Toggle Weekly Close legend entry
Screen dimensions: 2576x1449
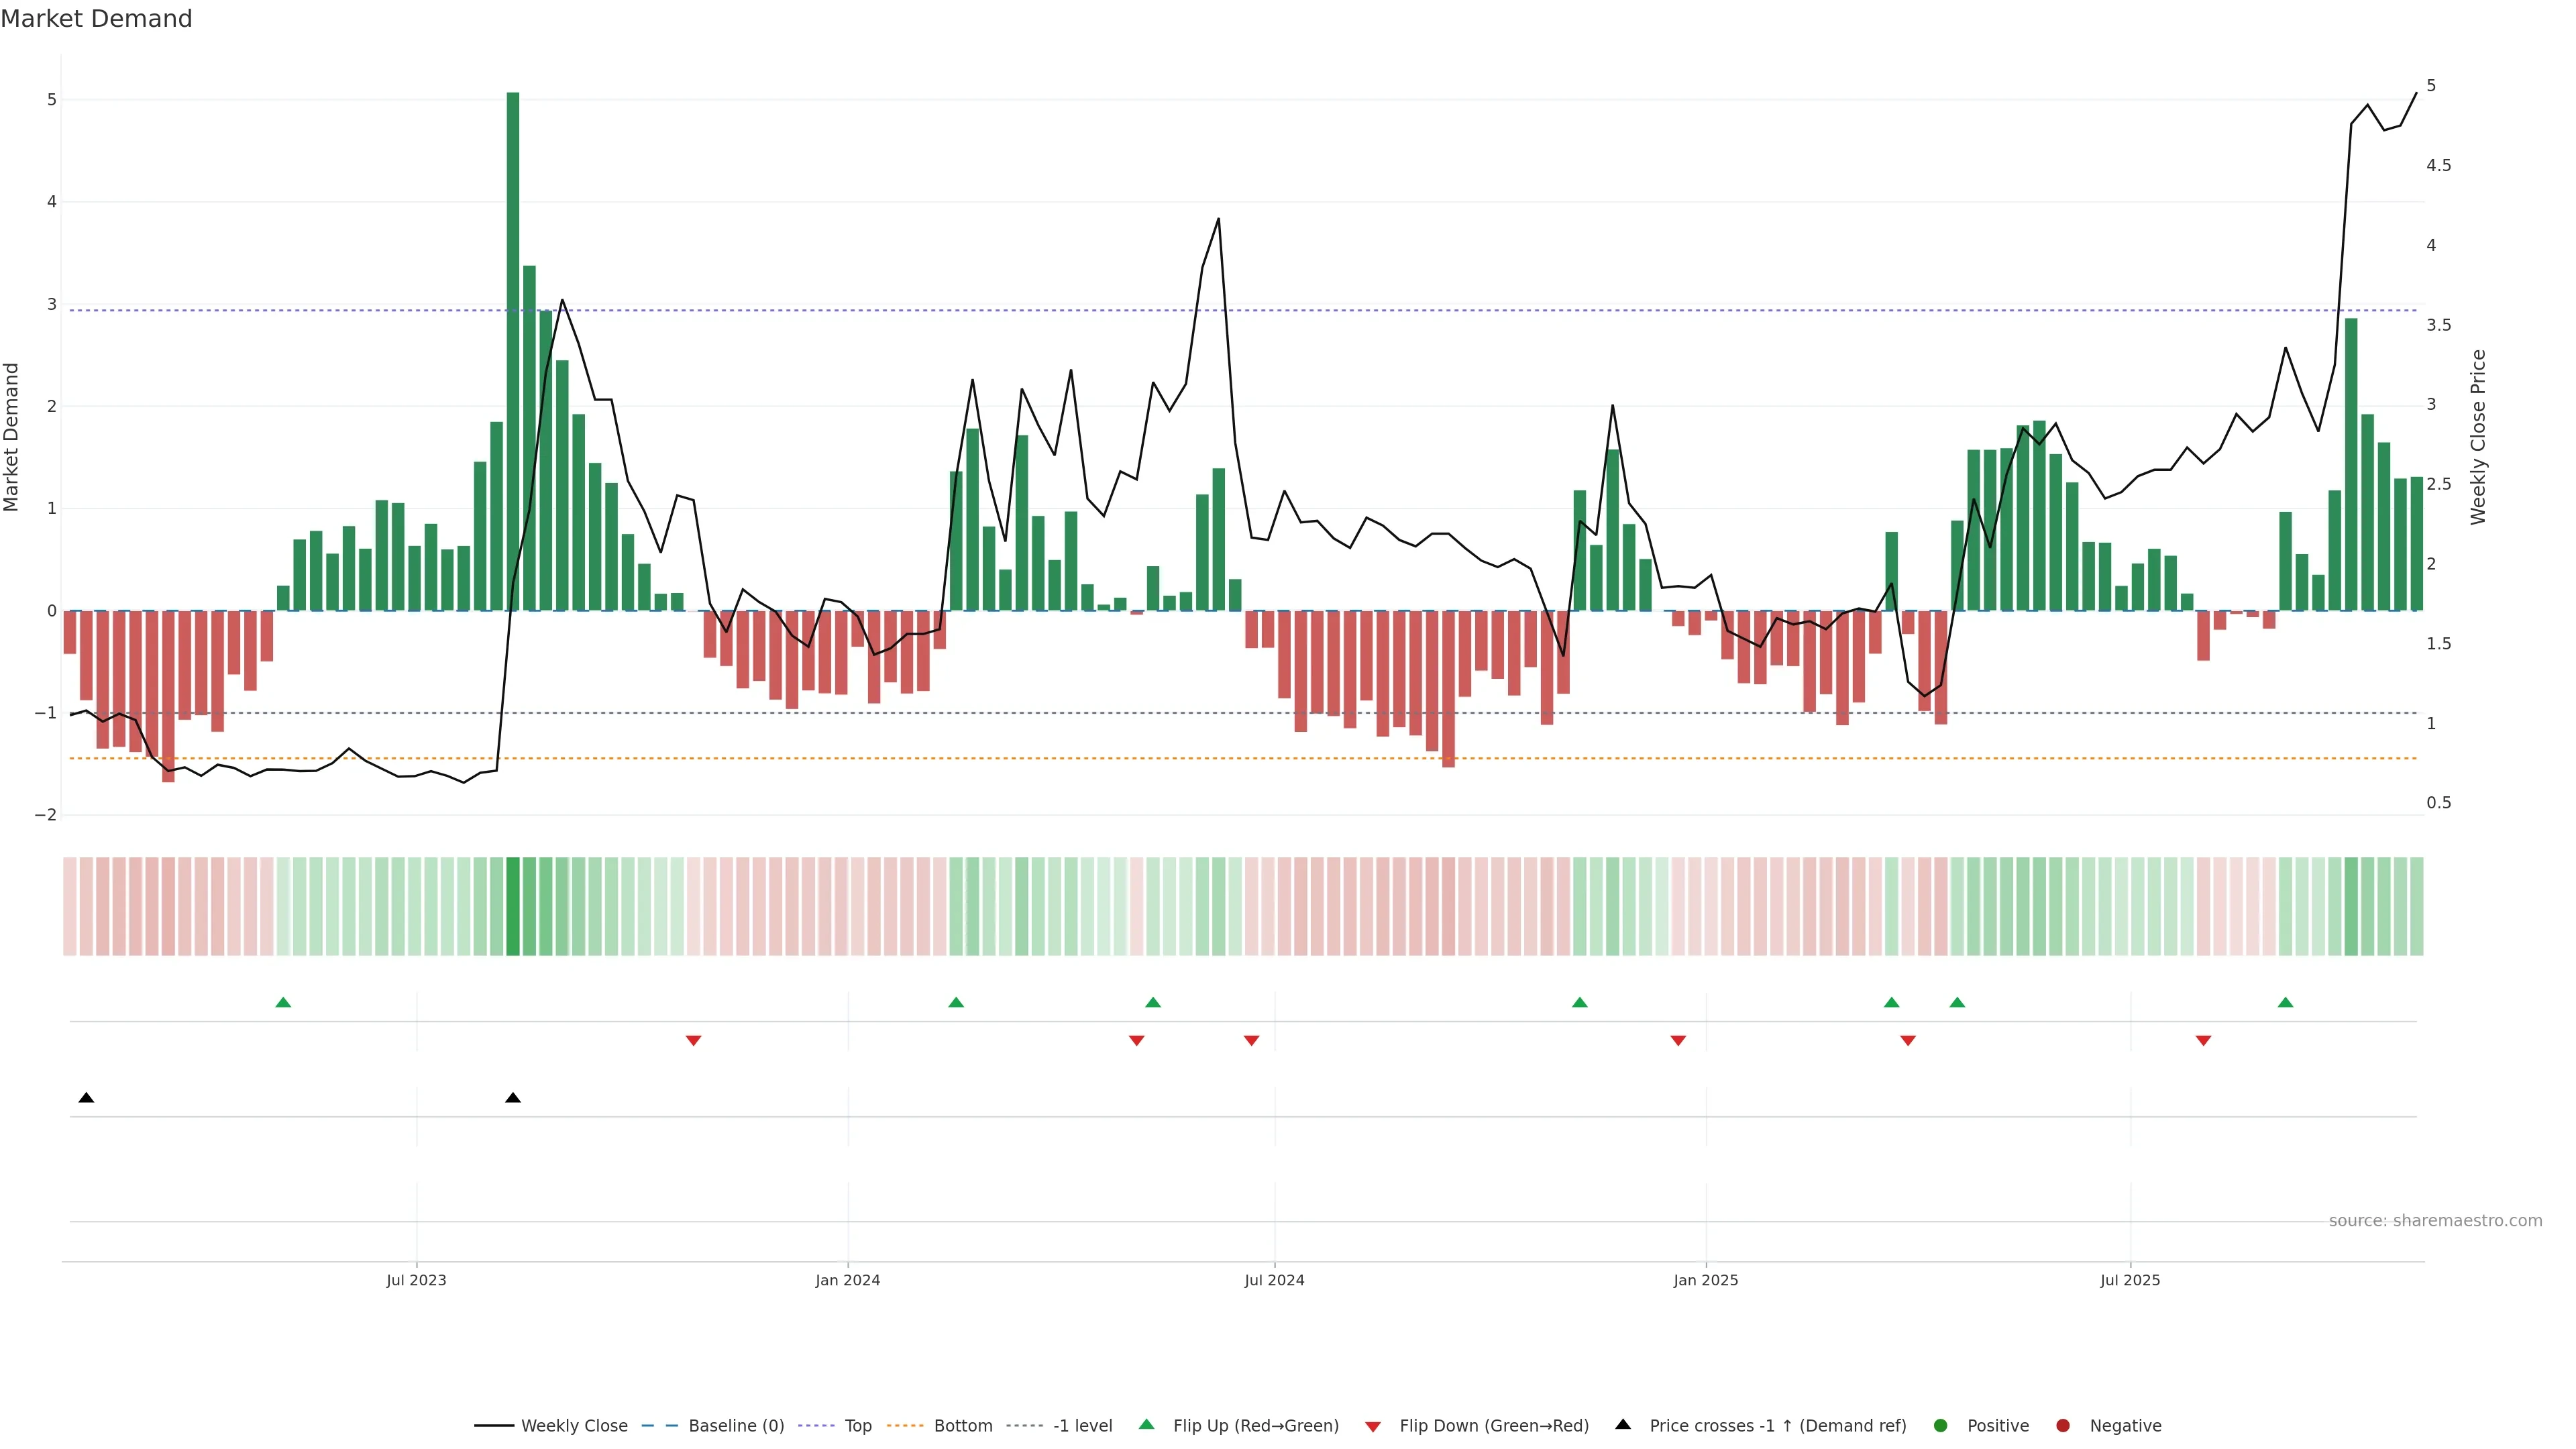coord(574,1425)
